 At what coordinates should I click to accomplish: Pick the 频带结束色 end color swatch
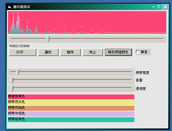pyautogui.click(x=71, y=120)
